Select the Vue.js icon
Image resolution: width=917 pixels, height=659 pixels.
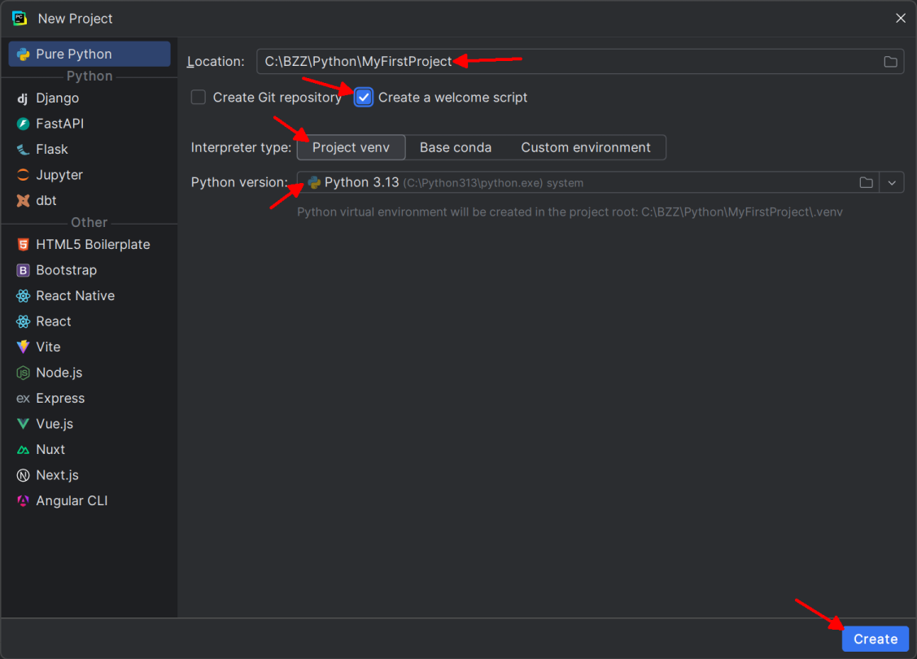pos(23,424)
